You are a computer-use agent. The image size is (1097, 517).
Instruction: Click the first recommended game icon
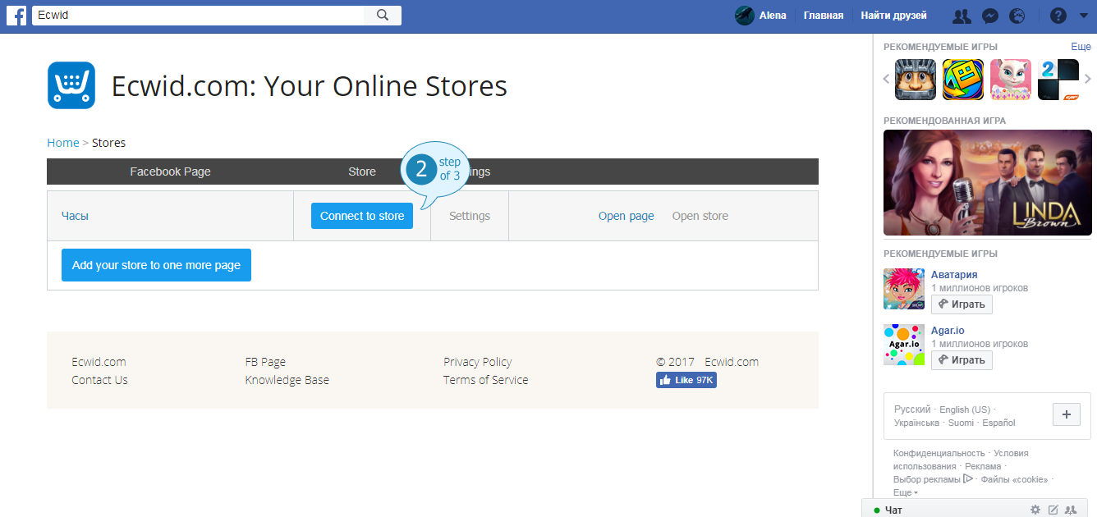916,80
